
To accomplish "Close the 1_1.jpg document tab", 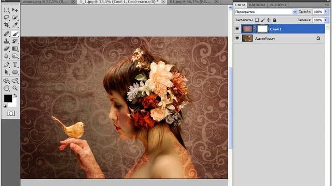I will [x=163, y=2].
